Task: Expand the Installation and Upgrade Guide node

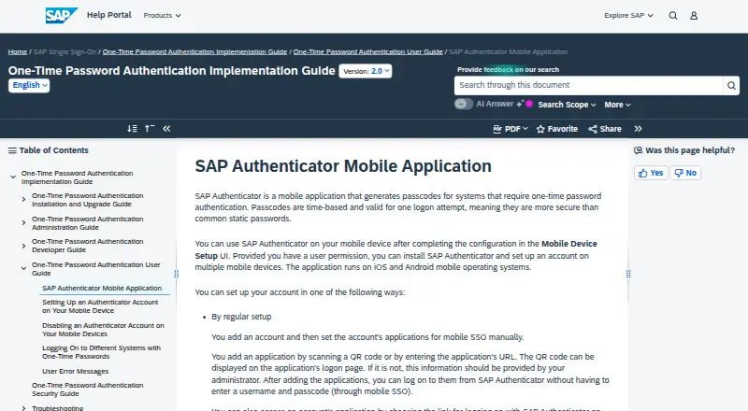Action: pos(23,199)
